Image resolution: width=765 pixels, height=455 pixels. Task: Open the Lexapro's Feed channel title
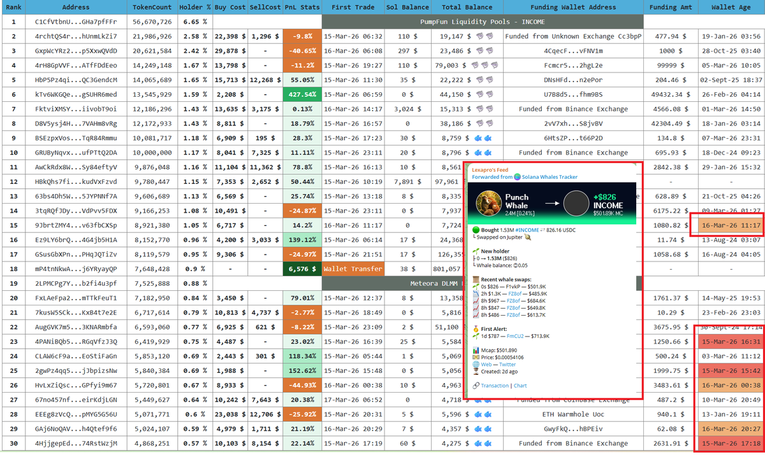click(490, 170)
